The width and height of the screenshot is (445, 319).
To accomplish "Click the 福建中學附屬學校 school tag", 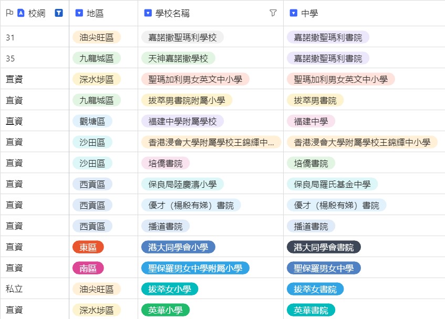I will point(182,121).
